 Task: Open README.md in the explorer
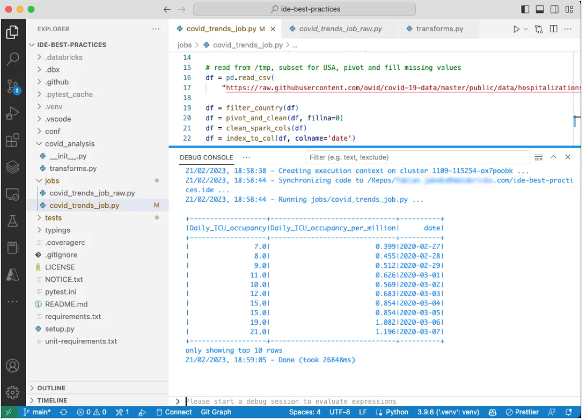pyautogui.click(x=66, y=304)
